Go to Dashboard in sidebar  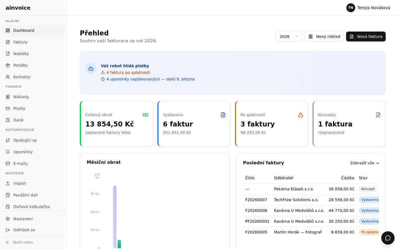click(x=33, y=31)
